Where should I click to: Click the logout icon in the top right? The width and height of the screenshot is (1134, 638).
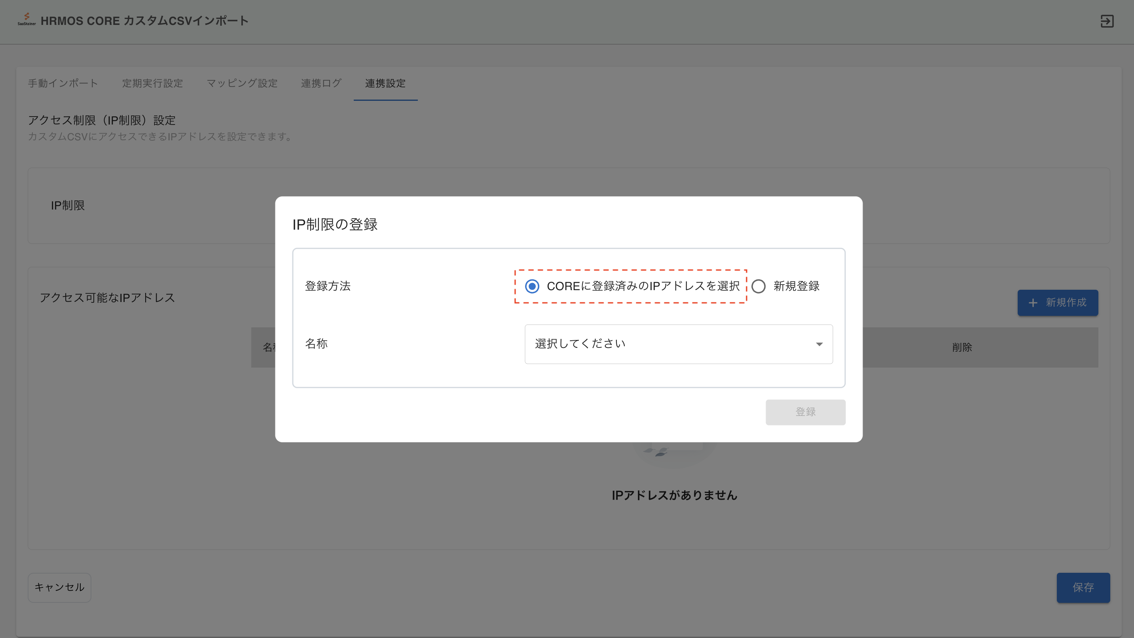1107,21
